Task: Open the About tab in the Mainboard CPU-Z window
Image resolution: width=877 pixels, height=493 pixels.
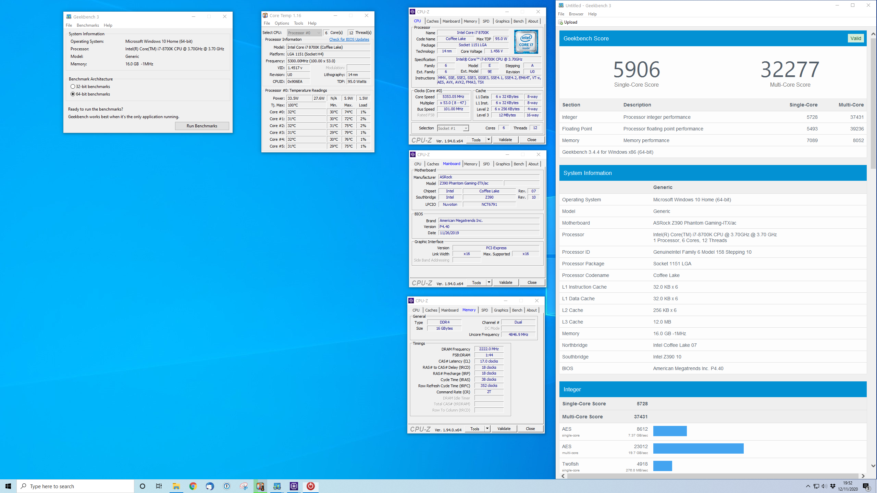Action: [x=533, y=164]
